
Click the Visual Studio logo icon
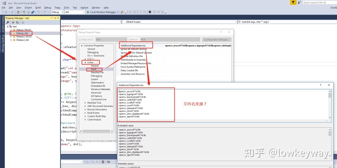point(4,3)
